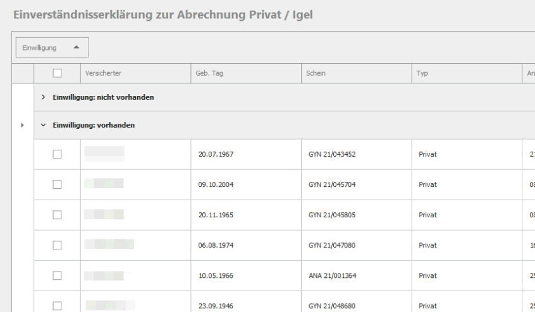
Task: Select checkbox for Schein GYN 21/045805
Action: coord(58,215)
